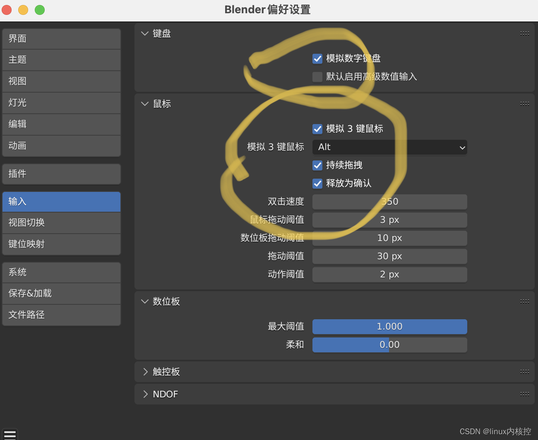
Task: Open the 界面 preferences tab
Action: point(61,39)
